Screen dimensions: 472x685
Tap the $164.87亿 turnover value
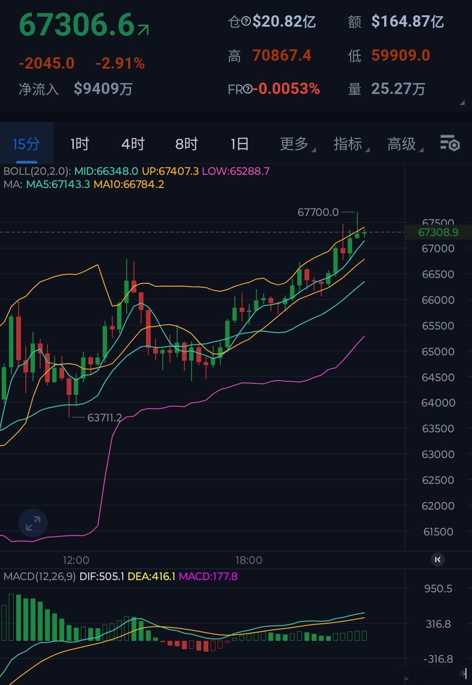point(407,21)
